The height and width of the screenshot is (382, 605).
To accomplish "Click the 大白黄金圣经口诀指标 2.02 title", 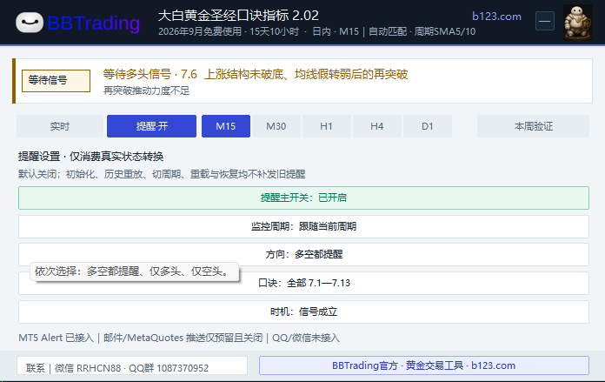I will pos(238,16).
